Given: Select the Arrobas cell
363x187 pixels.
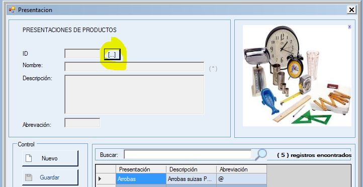Looking at the screenshot, I should (141, 179).
